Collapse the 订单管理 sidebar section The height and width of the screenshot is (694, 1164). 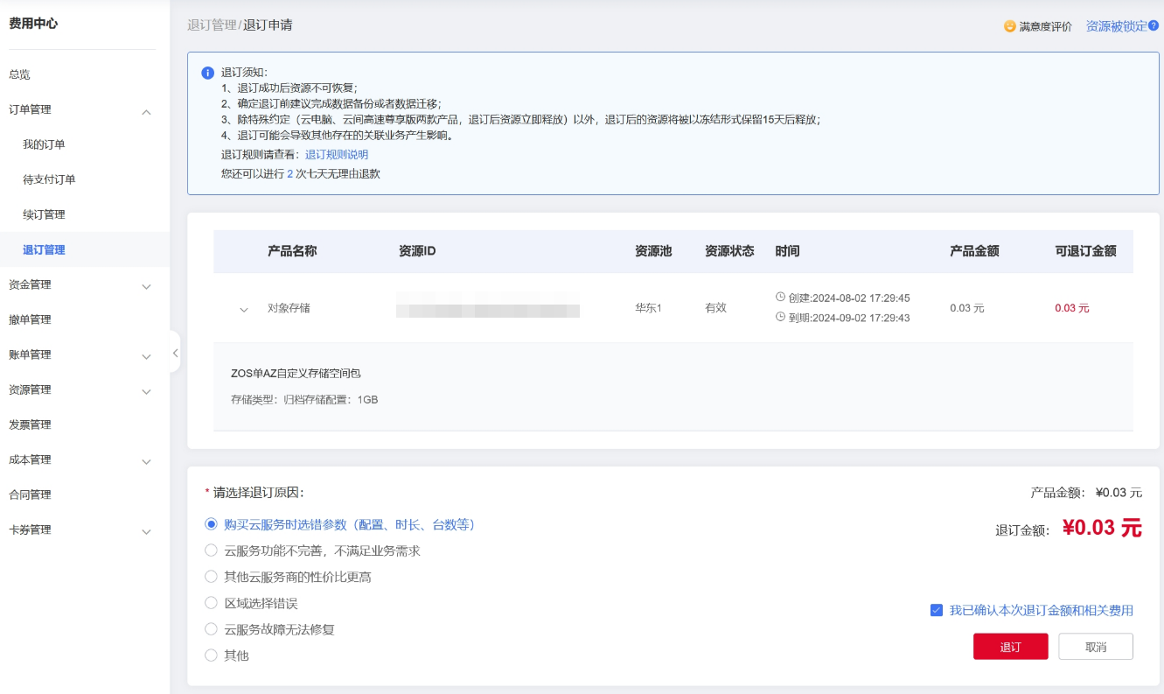point(146,111)
